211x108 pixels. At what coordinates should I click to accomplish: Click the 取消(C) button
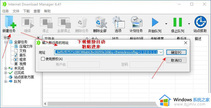[176, 60]
